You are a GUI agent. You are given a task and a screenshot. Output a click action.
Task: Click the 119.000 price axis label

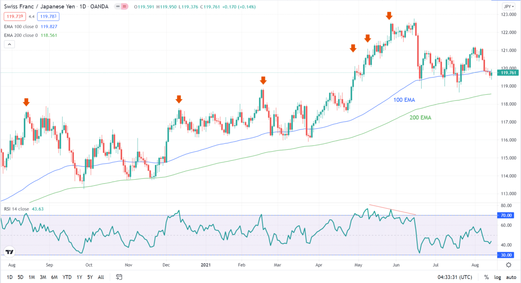point(509,86)
